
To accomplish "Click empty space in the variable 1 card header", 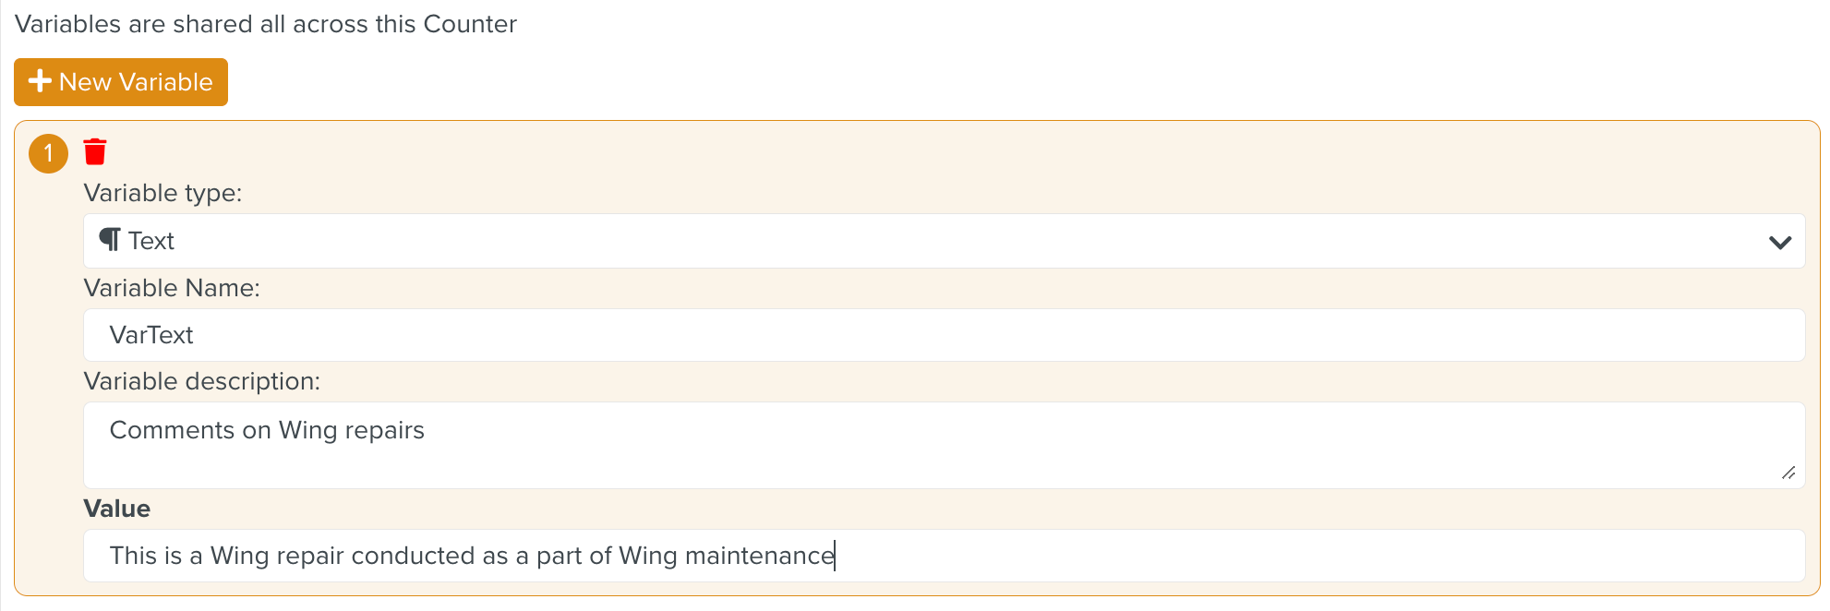I will pos(923,152).
